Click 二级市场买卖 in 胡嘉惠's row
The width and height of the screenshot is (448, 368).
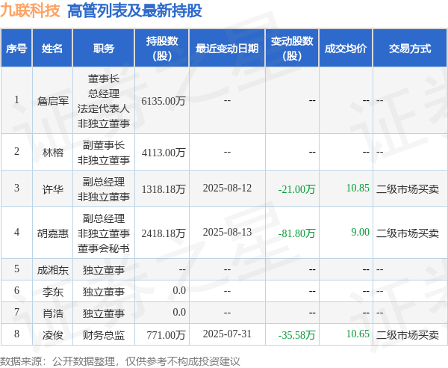(x=408, y=233)
